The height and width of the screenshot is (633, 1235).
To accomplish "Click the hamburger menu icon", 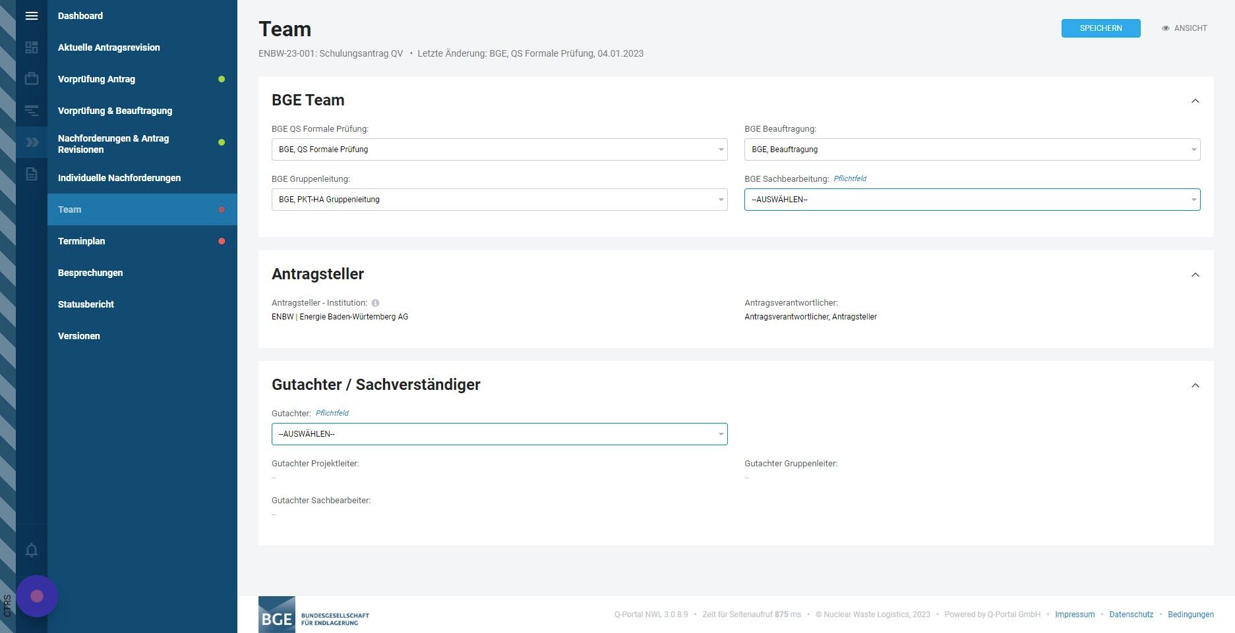I will (x=32, y=16).
